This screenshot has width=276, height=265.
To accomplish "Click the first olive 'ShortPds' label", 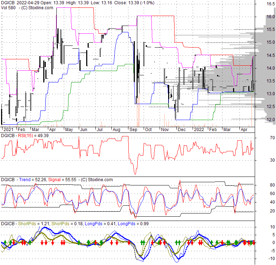I will pos(27,224).
